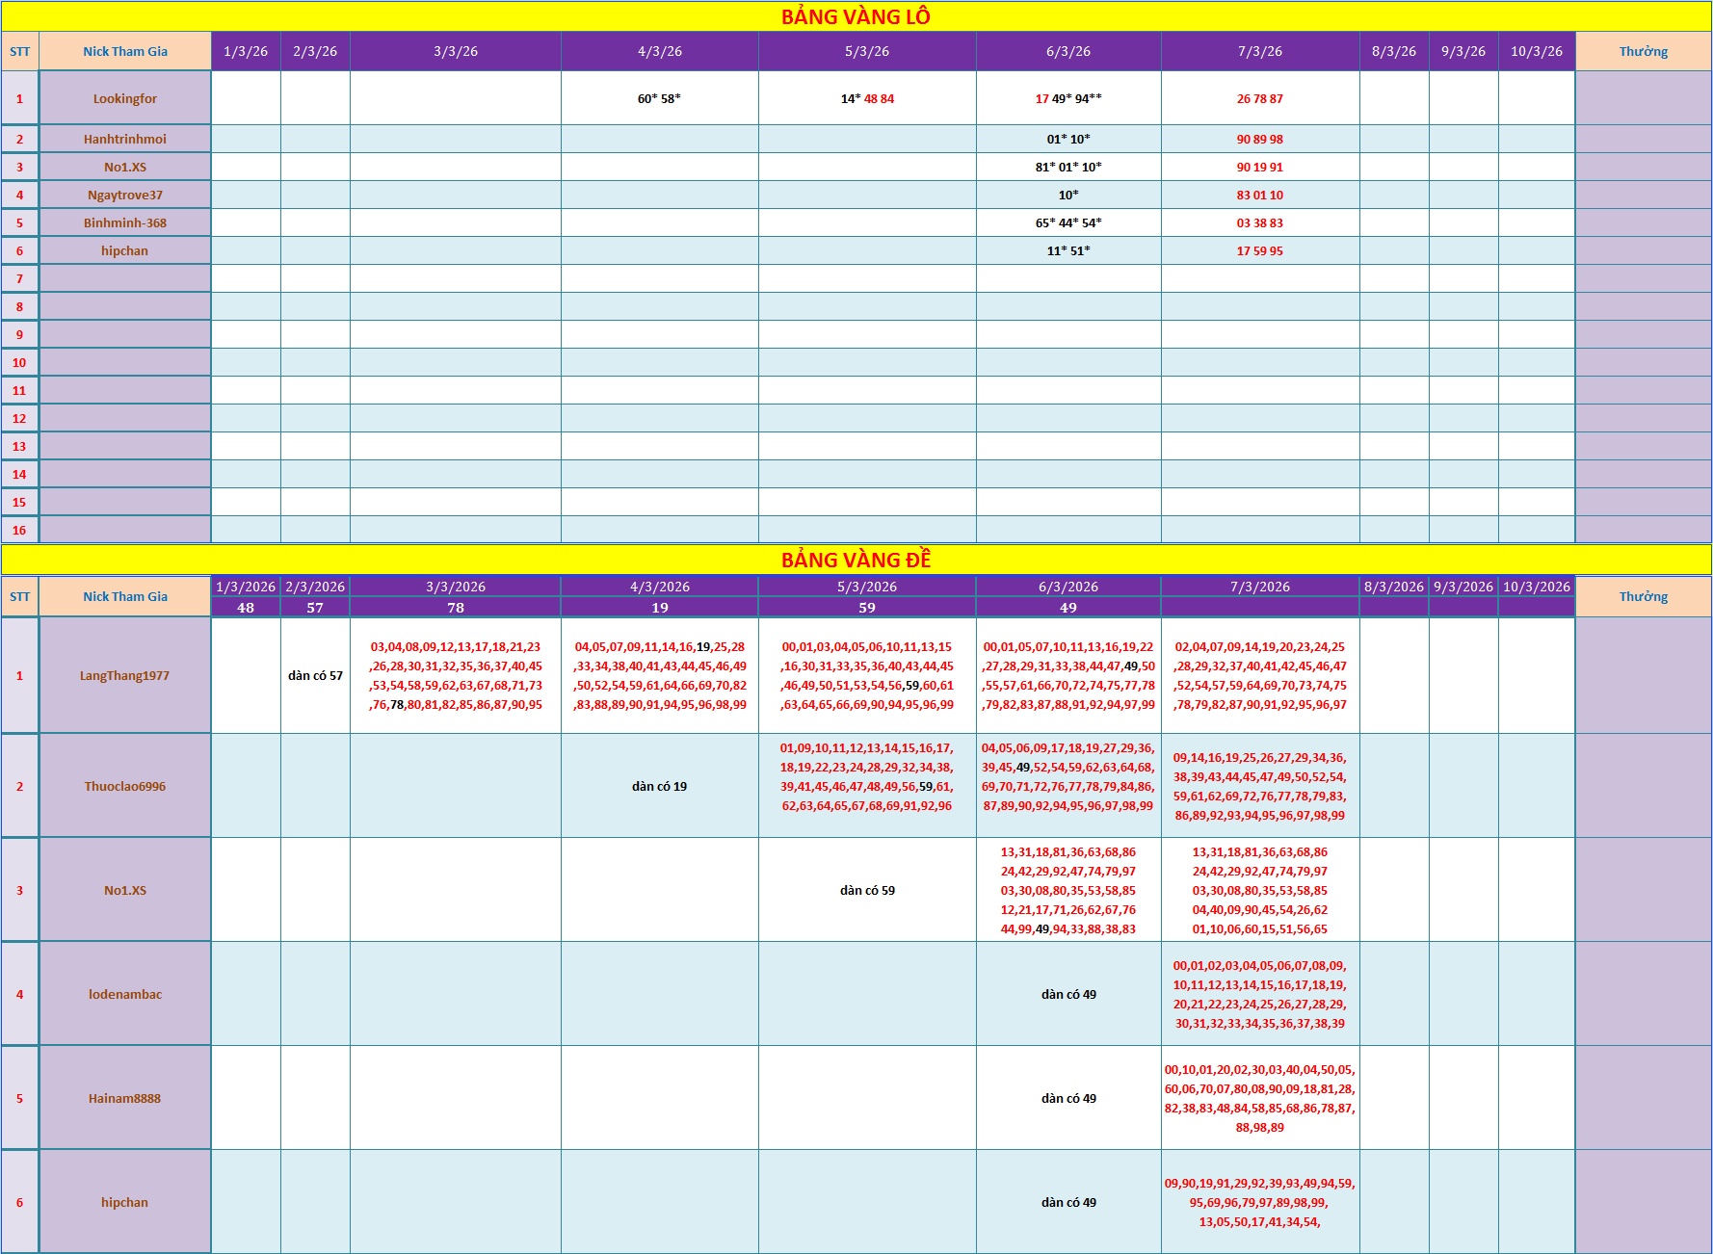Select the Lookingfor nickname cell
Image resolution: width=1713 pixels, height=1254 pixels.
pos(125,98)
